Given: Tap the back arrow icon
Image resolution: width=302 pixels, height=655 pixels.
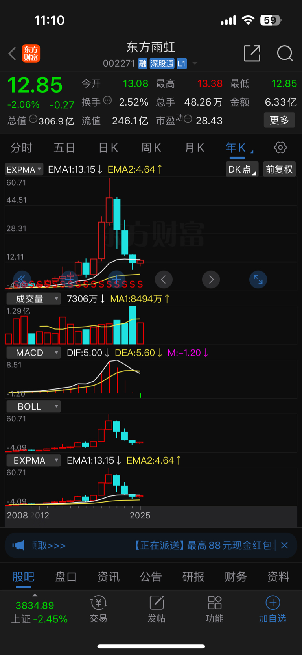Looking at the screenshot, I should tap(13, 54).
